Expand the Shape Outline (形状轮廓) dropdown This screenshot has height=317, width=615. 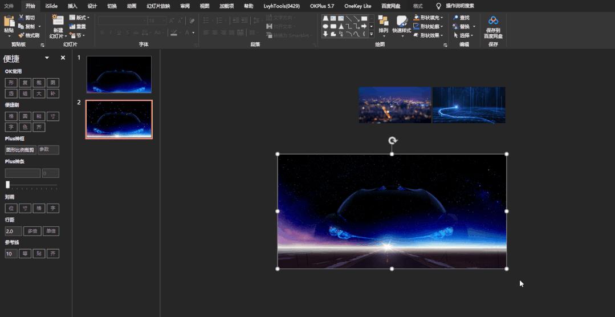(x=442, y=27)
